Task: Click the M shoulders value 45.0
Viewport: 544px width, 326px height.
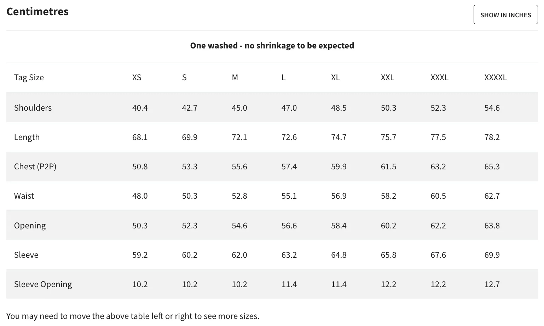Action: [x=239, y=108]
